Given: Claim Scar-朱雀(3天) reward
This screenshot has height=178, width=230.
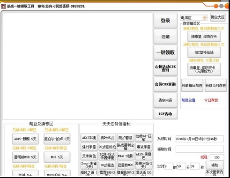Looking at the screenshot, I should pyautogui.click(x=89, y=165).
